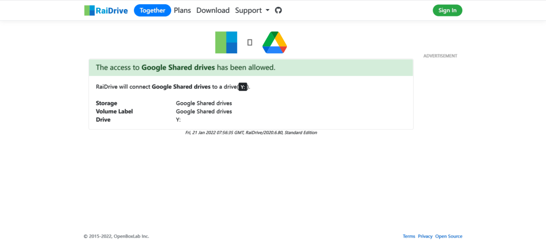Go to the Download page
Viewport: 546px width, 246px height.
(x=213, y=11)
